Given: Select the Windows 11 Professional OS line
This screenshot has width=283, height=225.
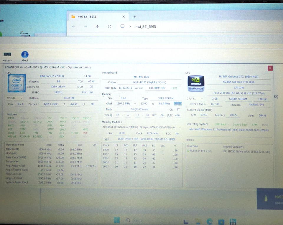Looking at the screenshot, I should 229,130.
